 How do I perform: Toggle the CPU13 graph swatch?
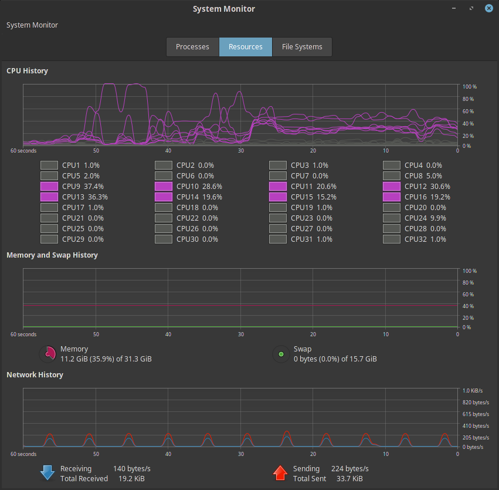tap(49, 197)
